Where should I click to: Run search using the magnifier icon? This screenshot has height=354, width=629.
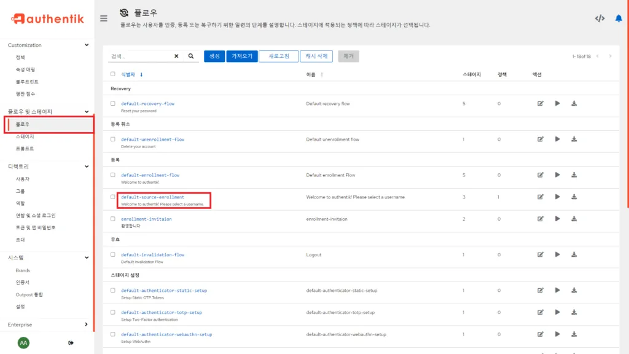click(x=190, y=55)
